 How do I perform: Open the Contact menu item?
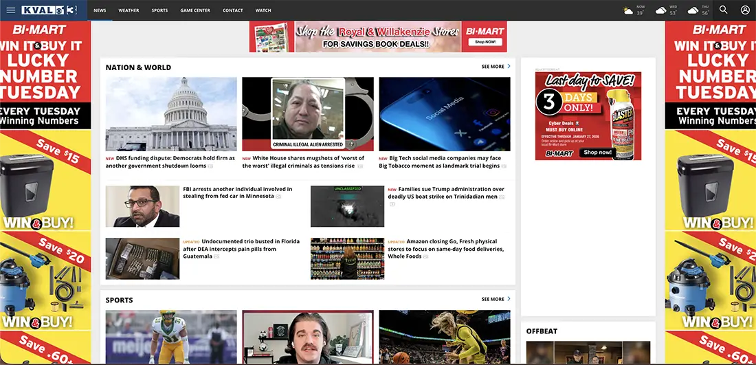(233, 10)
